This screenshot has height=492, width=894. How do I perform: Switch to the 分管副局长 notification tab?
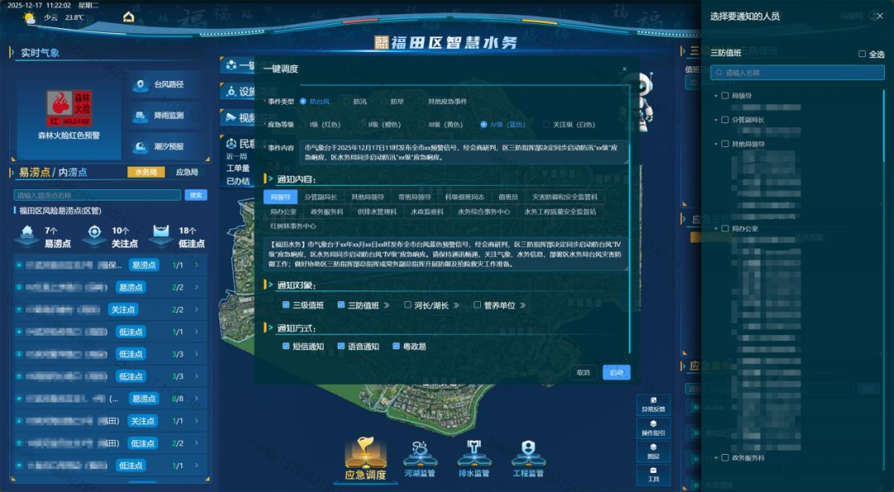[x=320, y=197]
